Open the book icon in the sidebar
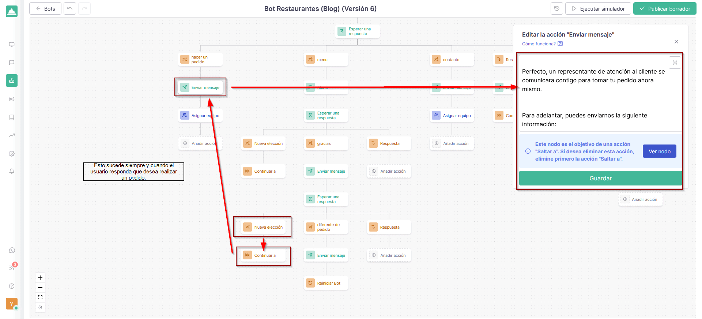702x319 pixels. 12,117
